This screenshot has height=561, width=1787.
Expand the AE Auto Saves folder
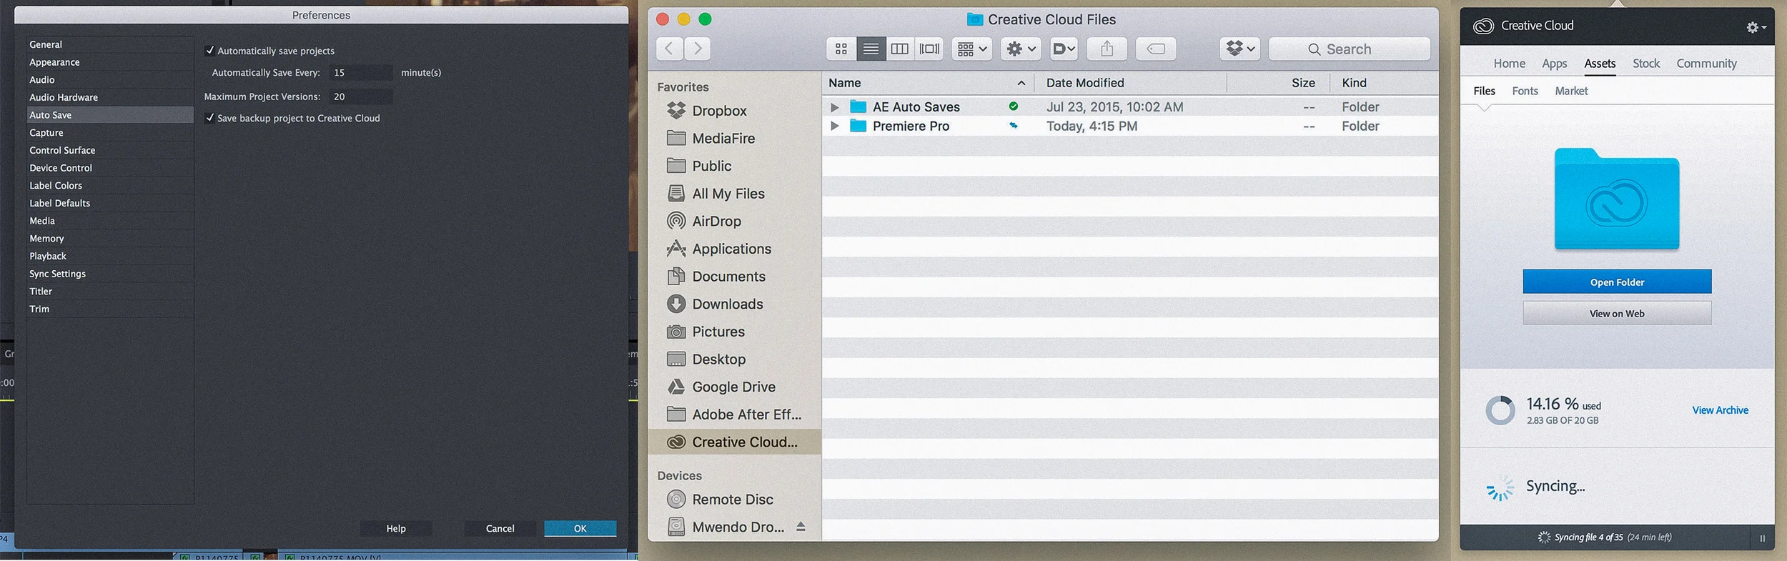coord(834,107)
